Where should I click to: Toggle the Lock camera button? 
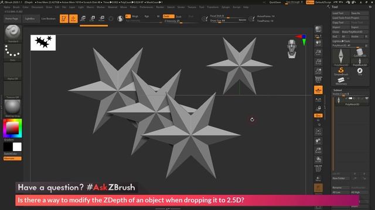click(x=318, y=108)
